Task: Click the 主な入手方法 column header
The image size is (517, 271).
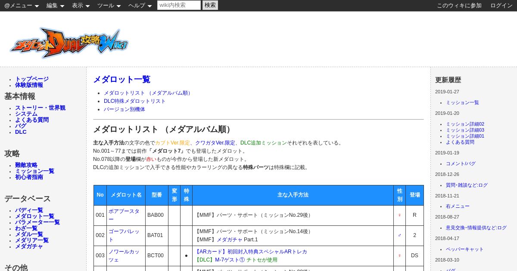Action: pyautogui.click(x=293, y=195)
